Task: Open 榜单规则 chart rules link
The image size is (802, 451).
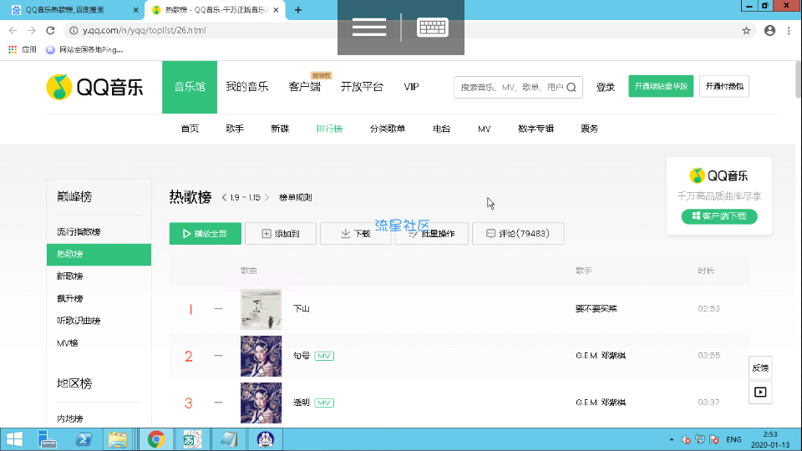Action: [296, 197]
